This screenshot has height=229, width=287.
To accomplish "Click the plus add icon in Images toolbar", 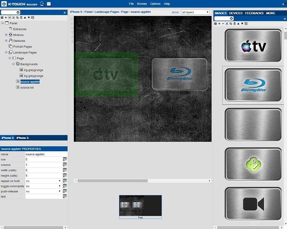I will (x=219, y=24).
